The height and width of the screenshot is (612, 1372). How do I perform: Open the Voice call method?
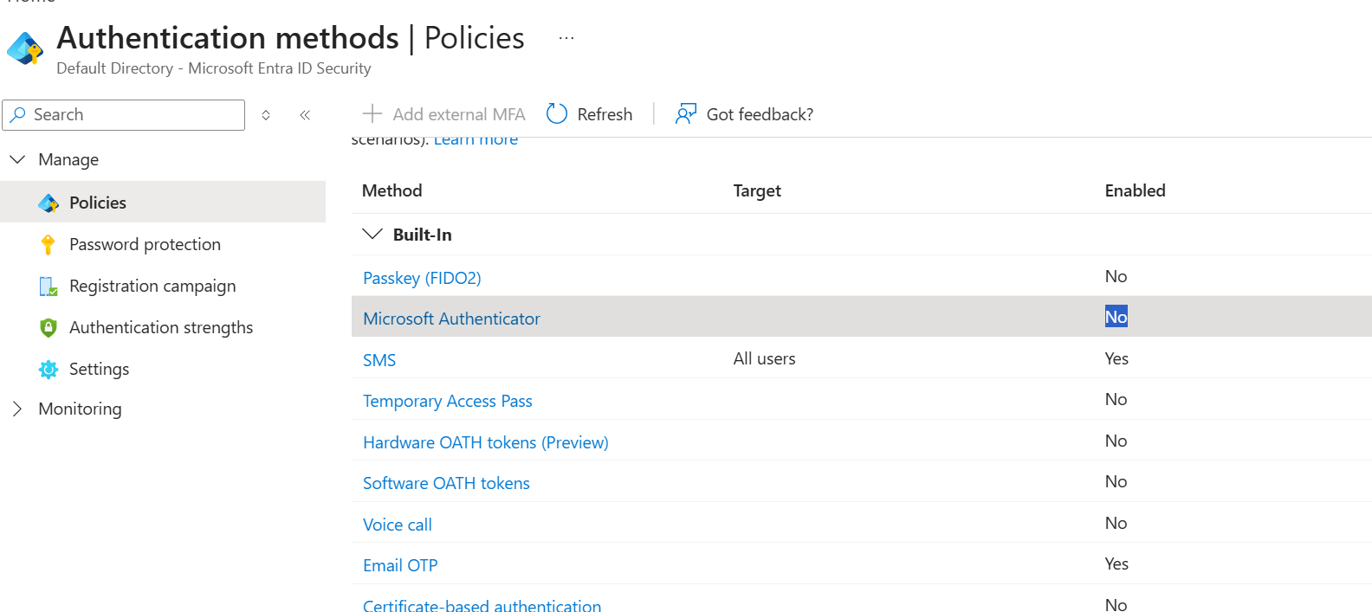point(398,525)
